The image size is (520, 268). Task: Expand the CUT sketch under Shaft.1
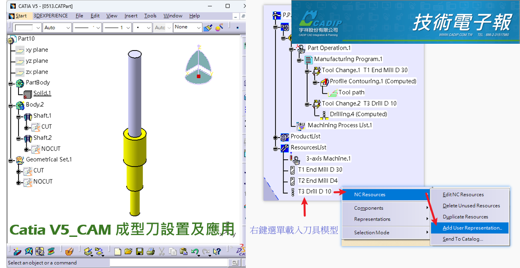(27, 127)
